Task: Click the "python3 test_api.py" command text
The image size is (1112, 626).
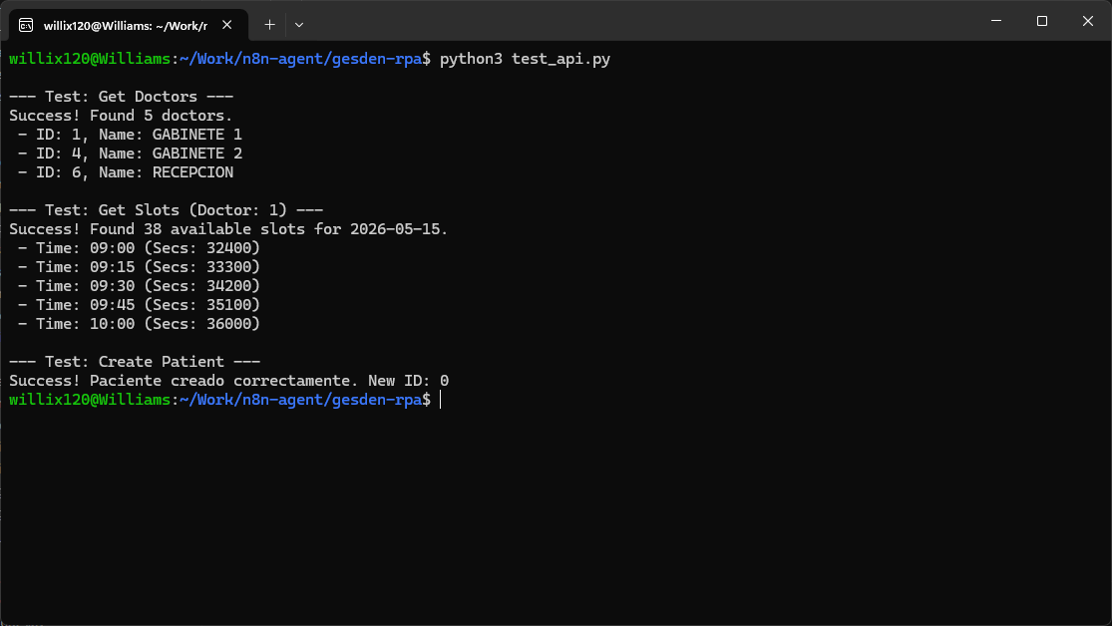Action: (525, 59)
